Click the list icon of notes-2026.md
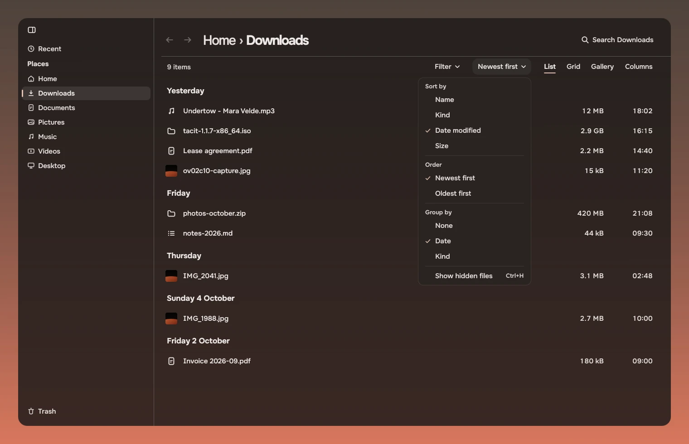This screenshot has height=444, width=689. coord(171,233)
